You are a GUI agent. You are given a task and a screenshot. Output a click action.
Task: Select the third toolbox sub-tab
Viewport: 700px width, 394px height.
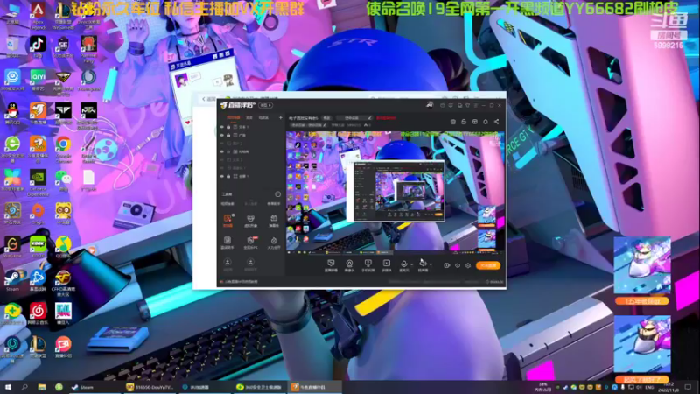click(x=274, y=204)
